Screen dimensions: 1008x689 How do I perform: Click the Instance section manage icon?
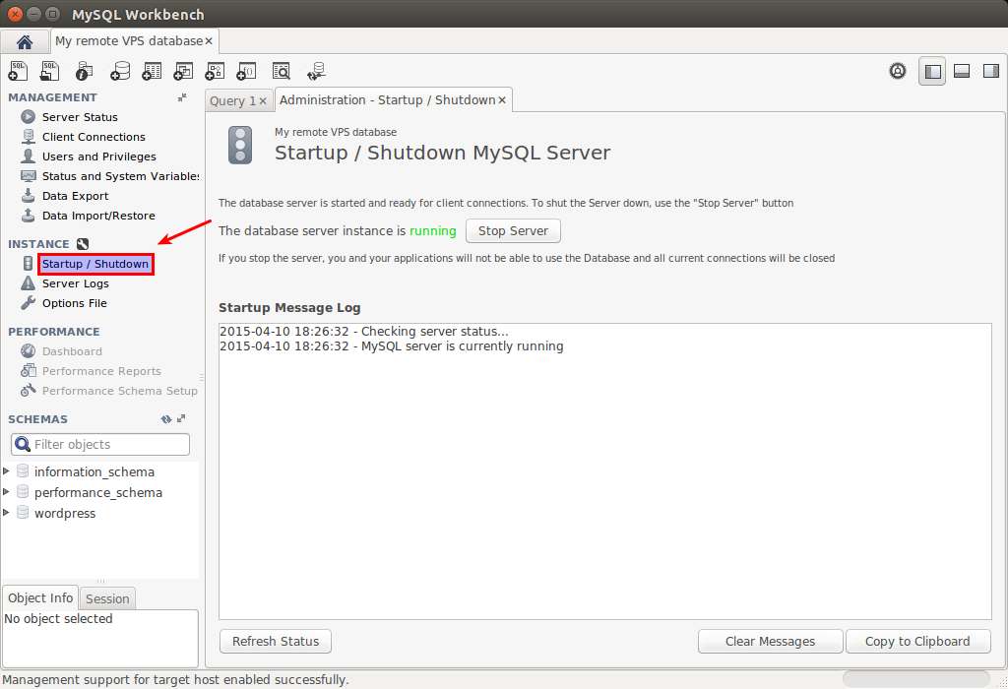[83, 243]
